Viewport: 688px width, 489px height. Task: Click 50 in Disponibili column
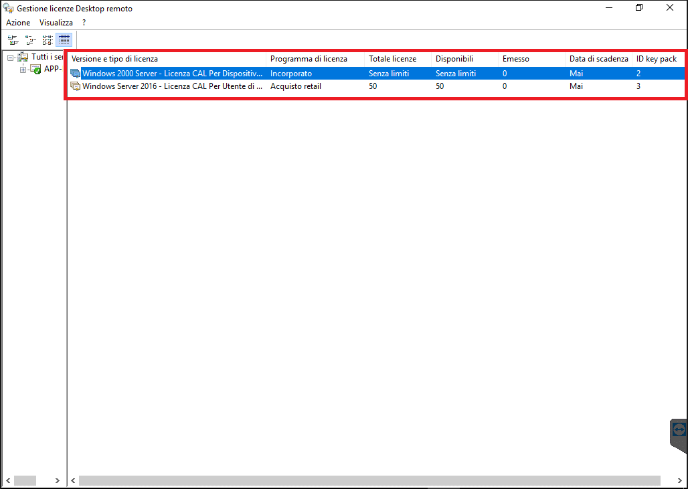pyautogui.click(x=440, y=86)
